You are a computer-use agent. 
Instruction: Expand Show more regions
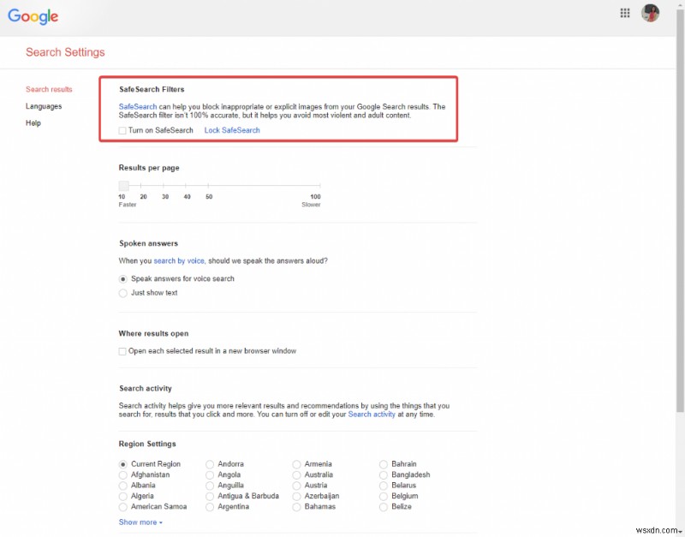(x=138, y=522)
